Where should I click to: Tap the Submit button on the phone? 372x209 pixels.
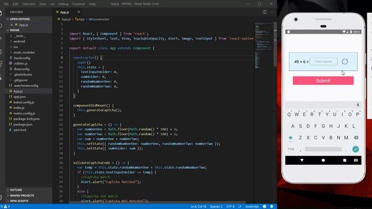(323, 81)
